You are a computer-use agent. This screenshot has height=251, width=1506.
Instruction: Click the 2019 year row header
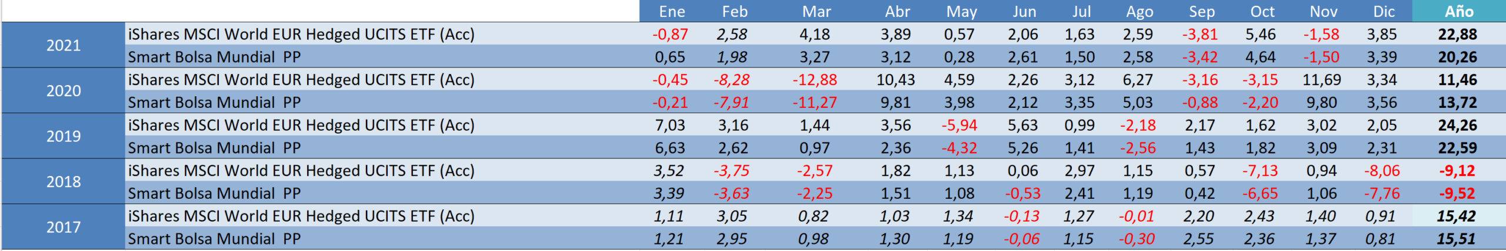64,136
